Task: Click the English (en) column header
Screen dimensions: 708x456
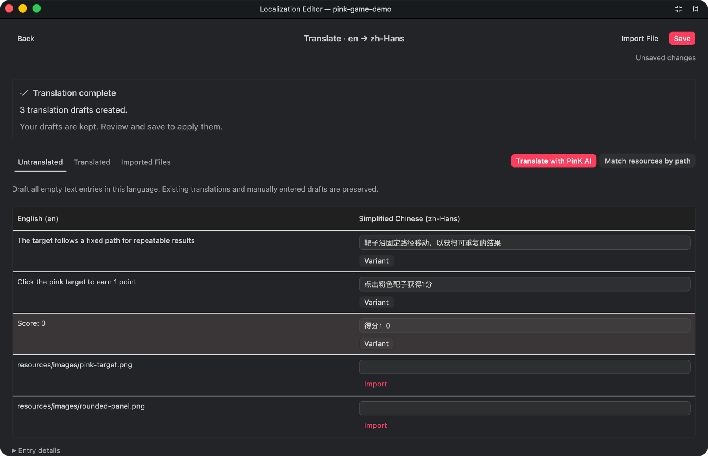Action: pyautogui.click(x=38, y=219)
